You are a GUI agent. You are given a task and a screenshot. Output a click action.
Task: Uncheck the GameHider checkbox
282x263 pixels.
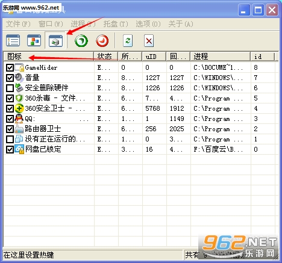(10, 68)
